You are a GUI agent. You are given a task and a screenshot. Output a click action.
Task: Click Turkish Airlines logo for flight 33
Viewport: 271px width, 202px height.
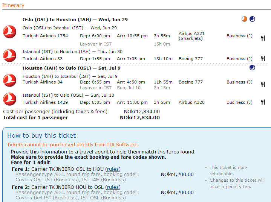tap(9, 55)
